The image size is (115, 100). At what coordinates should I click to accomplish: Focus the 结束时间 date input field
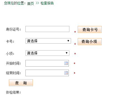[x=47, y=73]
